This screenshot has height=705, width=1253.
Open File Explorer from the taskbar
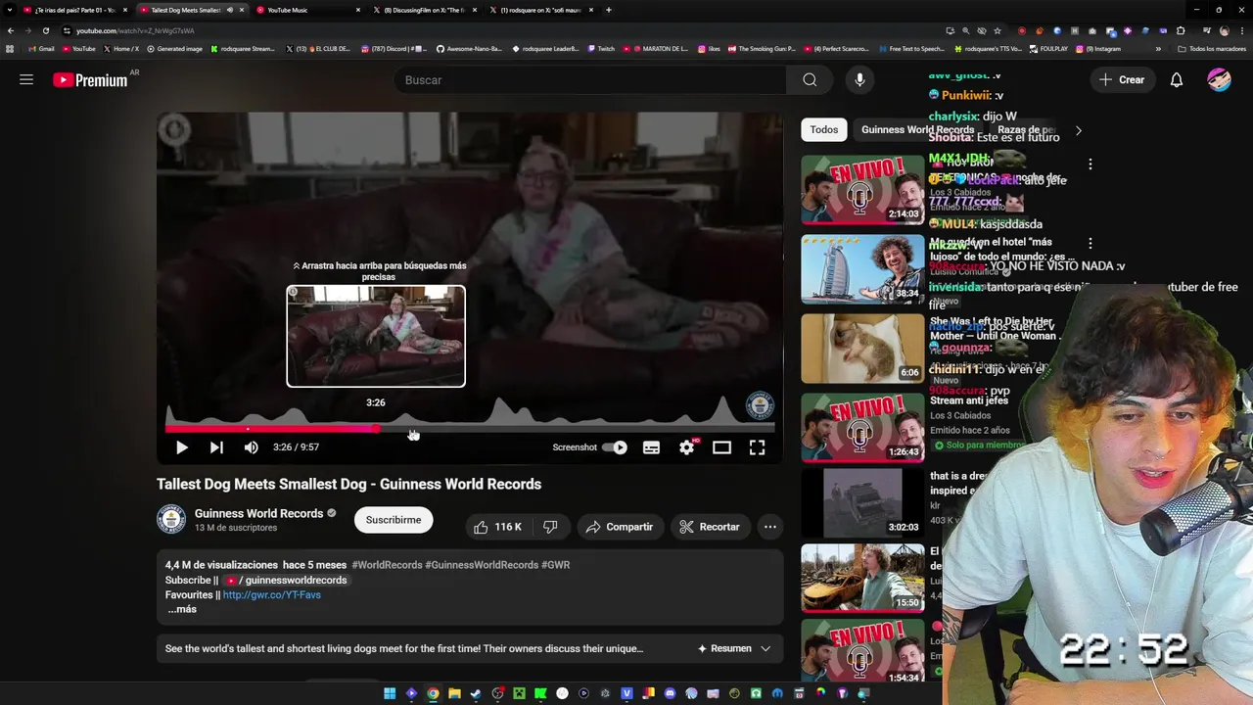[454, 694]
